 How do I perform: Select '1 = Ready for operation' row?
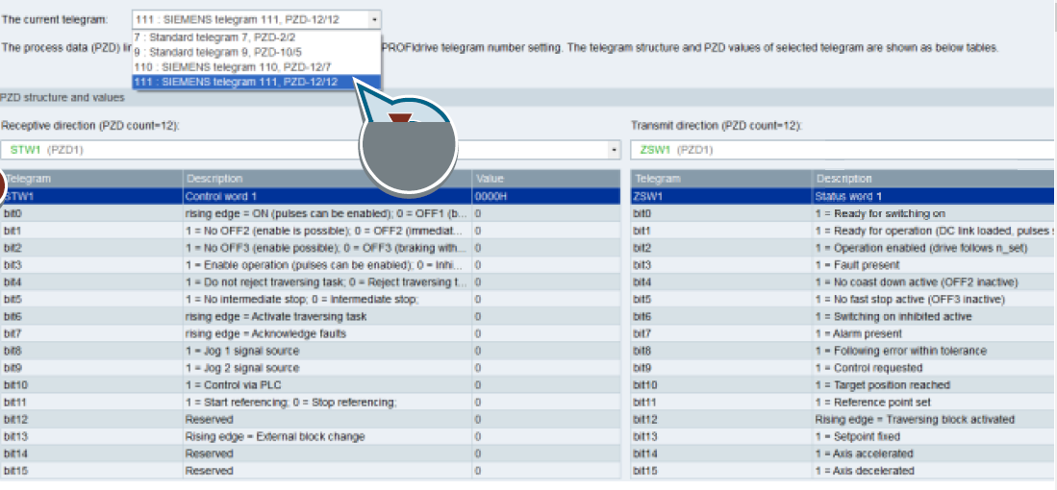pos(843,231)
